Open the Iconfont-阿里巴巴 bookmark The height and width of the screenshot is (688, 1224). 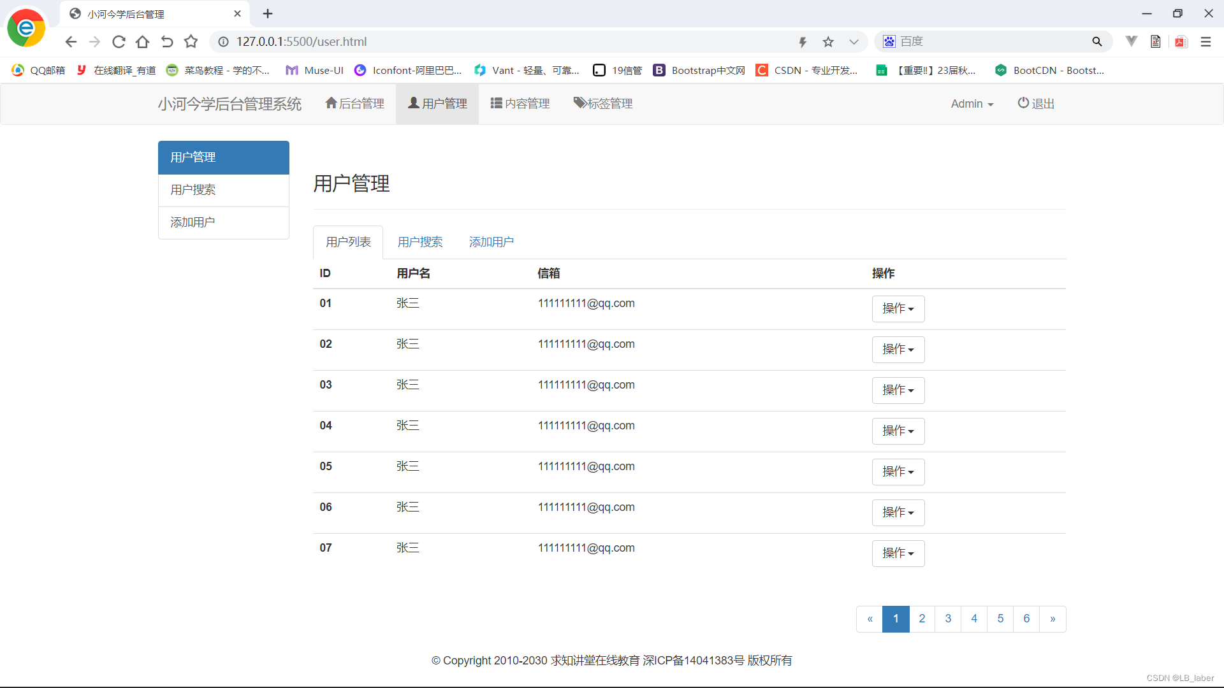(408, 70)
